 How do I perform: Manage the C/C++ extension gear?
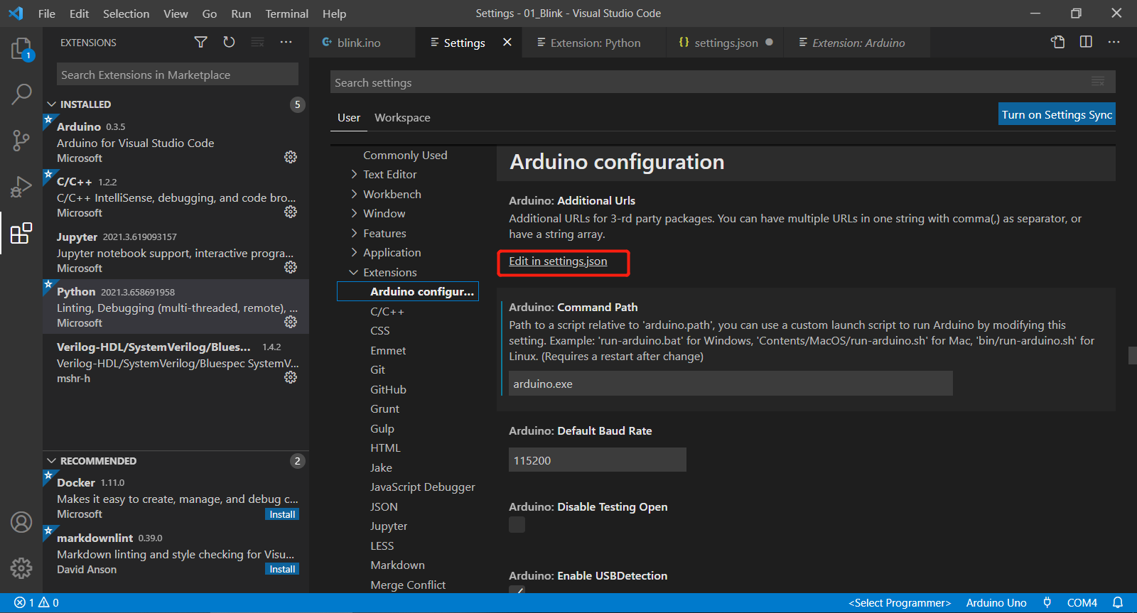click(x=291, y=212)
